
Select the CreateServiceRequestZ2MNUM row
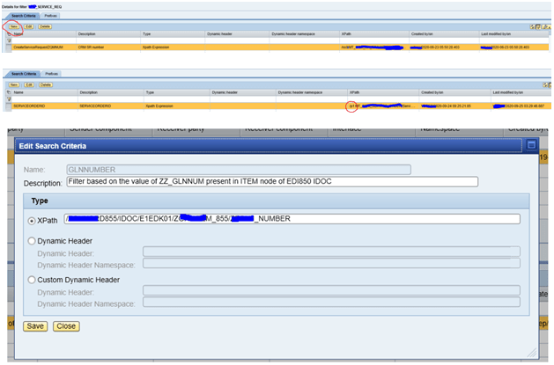point(40,46)
